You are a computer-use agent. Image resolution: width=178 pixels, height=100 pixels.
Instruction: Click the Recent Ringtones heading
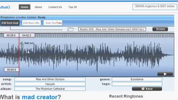[x=126, y=96]
